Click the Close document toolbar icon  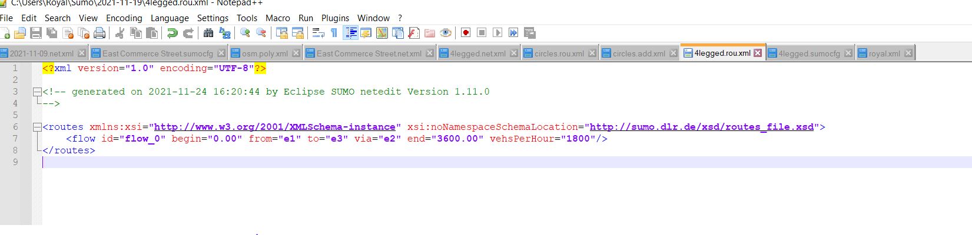(x=68, y=33)
